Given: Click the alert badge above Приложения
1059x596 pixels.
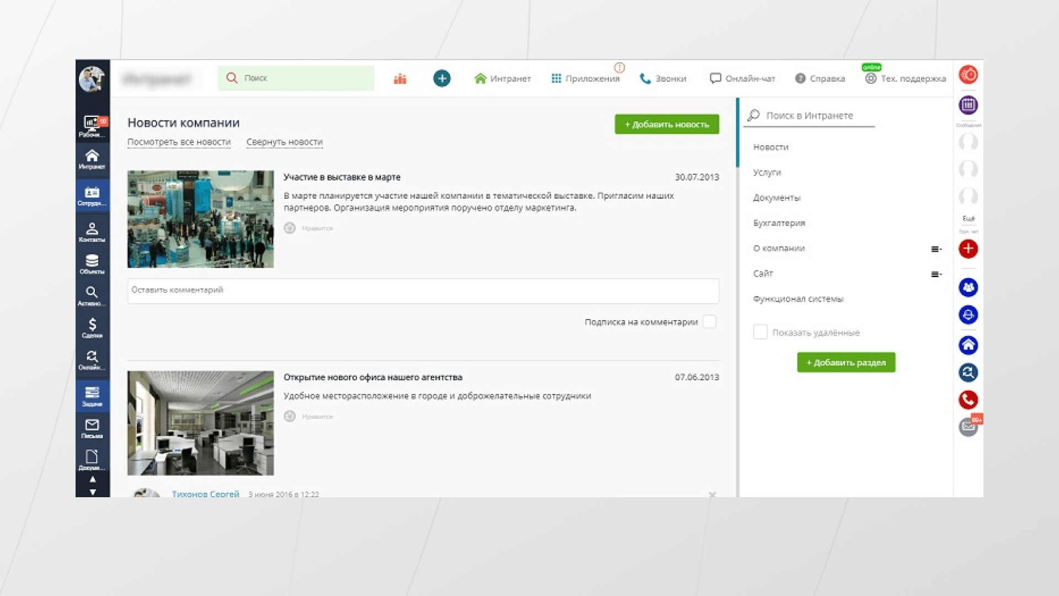Looking at the screenshot, I should (x=619, y=67).
